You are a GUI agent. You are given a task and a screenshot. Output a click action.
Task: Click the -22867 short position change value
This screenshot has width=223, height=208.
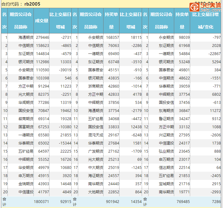pos(214,54)
